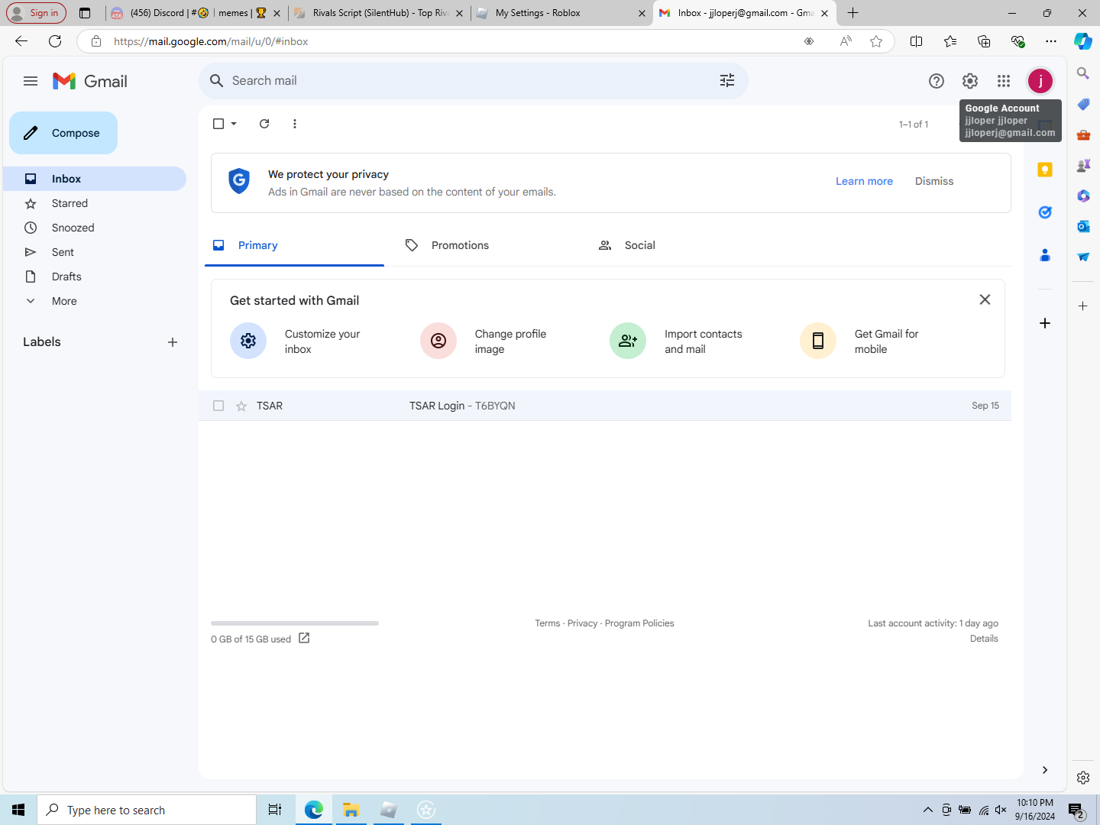Open the Google Account avatar
This screenshot has width=1100, height=825.
1040,81
